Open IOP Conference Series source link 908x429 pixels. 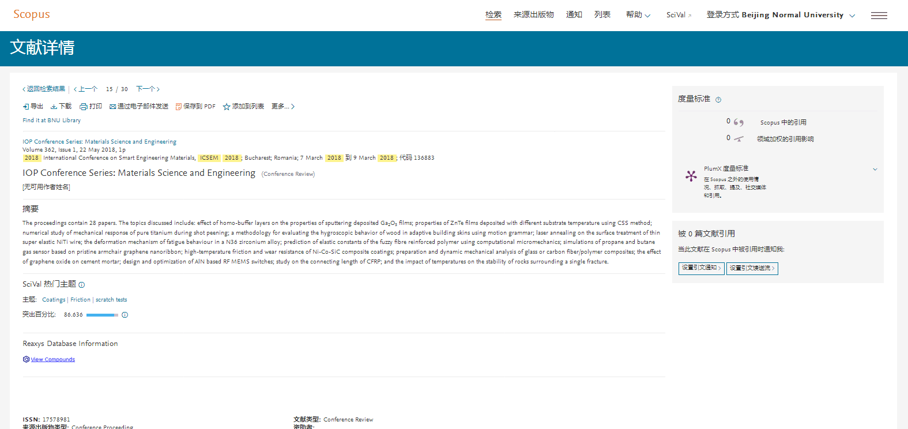[100, 141]
